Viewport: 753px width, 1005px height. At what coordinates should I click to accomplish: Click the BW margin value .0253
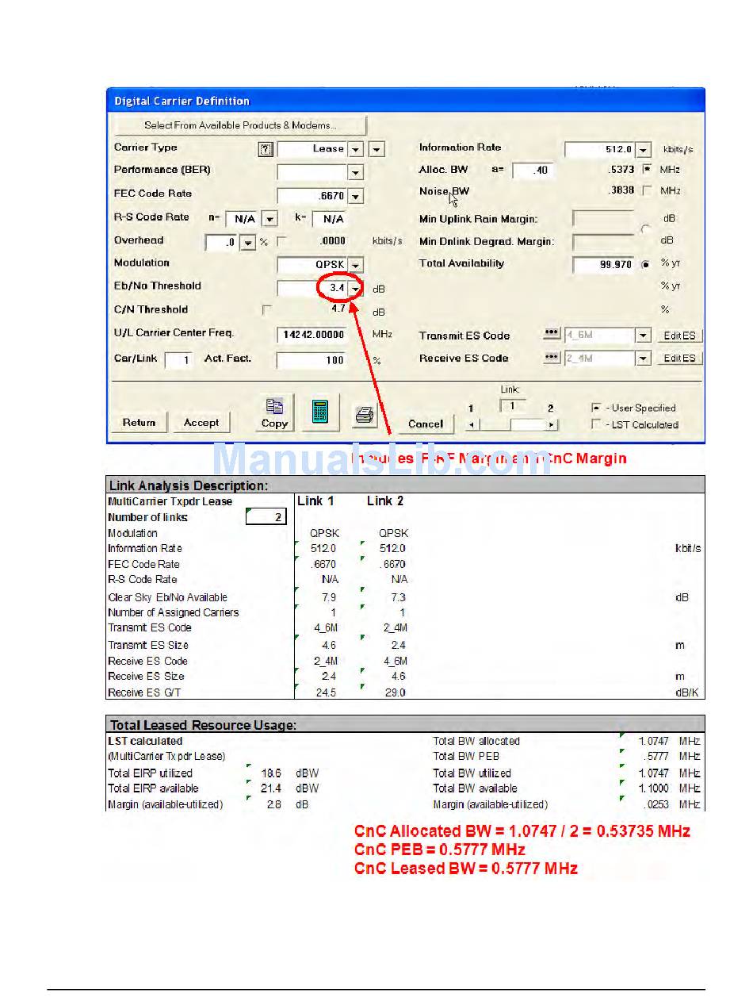tap(657, 804)
